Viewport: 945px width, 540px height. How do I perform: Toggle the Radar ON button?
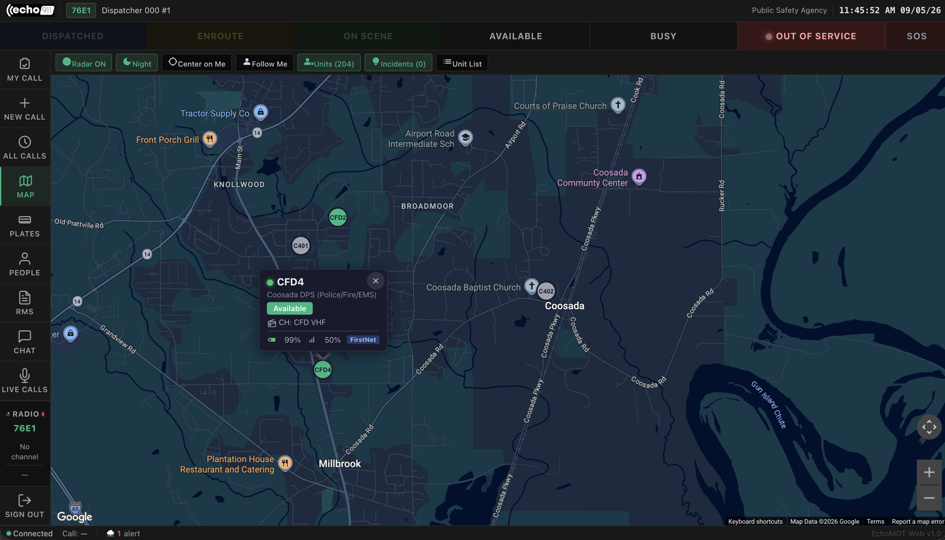pos(83,63)
